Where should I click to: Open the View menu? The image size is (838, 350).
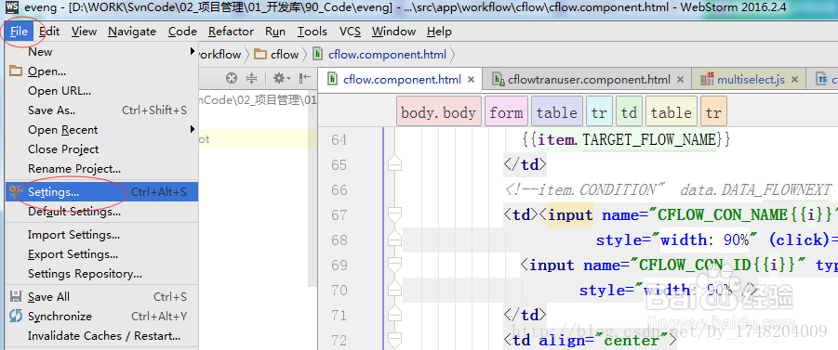84,32
